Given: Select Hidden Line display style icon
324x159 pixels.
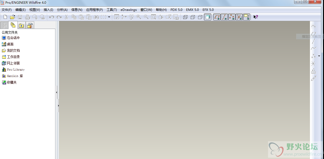Looking at the screenshot, I should pos(193,17).
